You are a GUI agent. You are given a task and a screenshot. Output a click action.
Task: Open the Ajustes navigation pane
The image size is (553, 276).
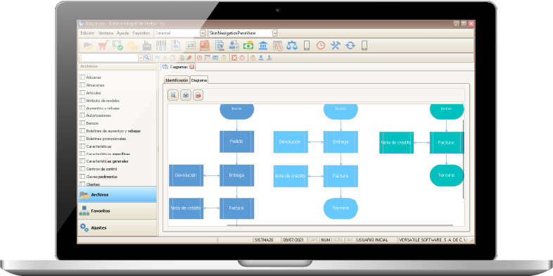point(117,227)
